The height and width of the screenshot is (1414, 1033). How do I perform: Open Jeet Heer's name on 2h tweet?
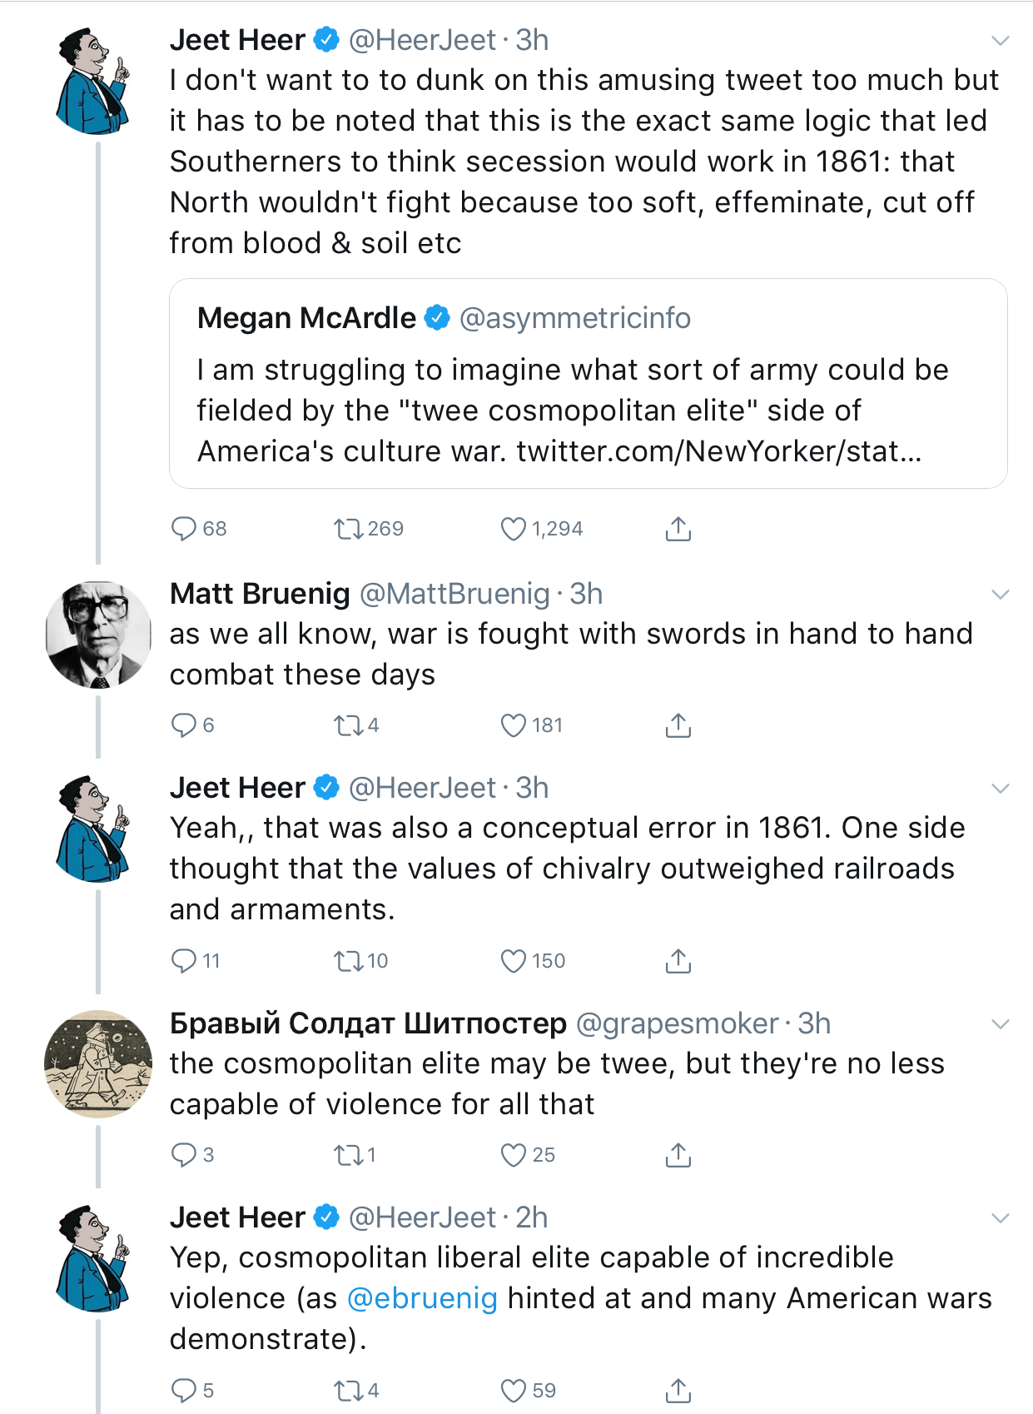pyautogui.click(x=237, y=1217)
